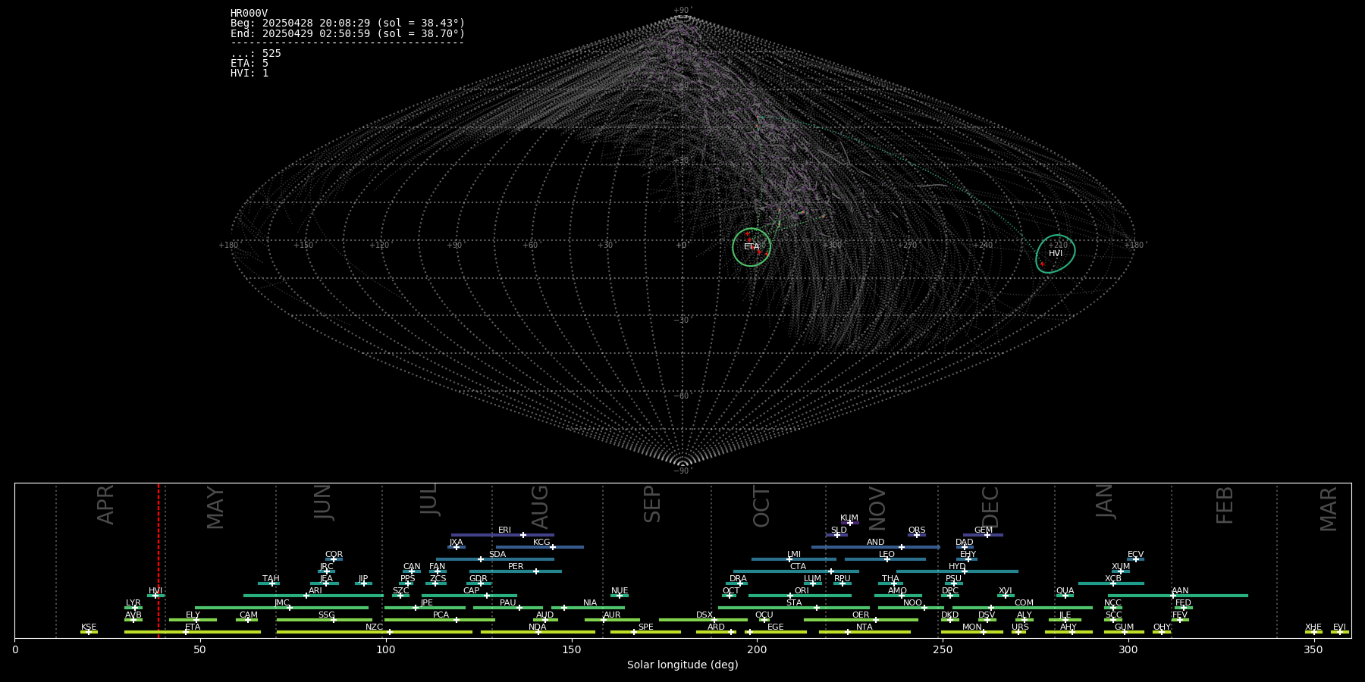Click the LYR shower label

(133, 603)
